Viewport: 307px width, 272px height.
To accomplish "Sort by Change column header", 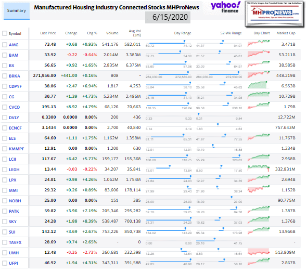I will click(x=71, y=33).
